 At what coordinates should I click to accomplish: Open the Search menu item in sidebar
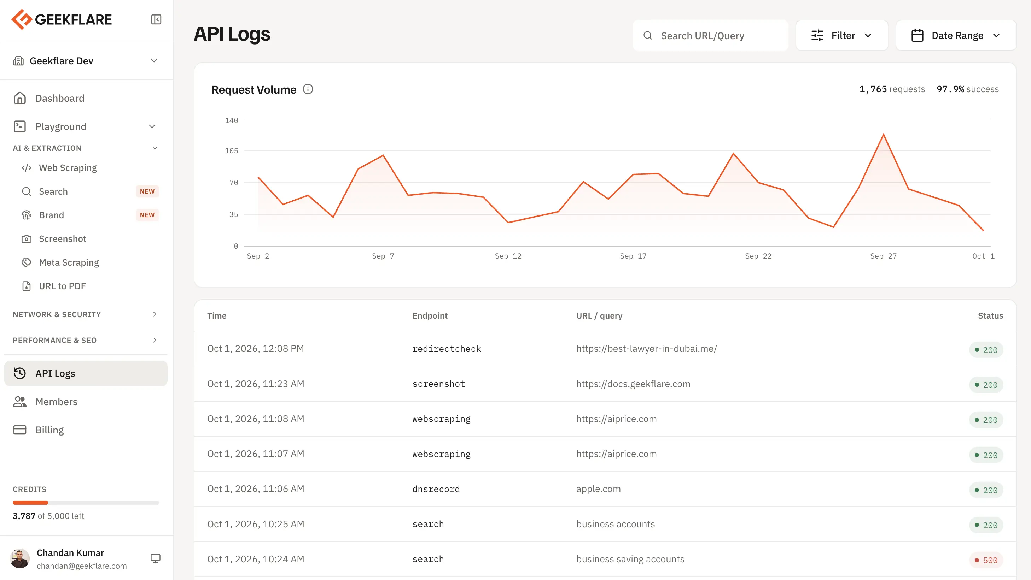(87, 191)
